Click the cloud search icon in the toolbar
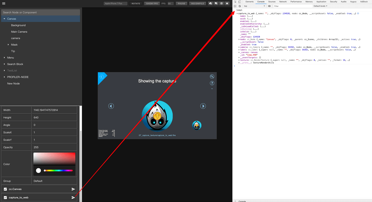This screenshot has width=372, height=202. tap(211, 3)
